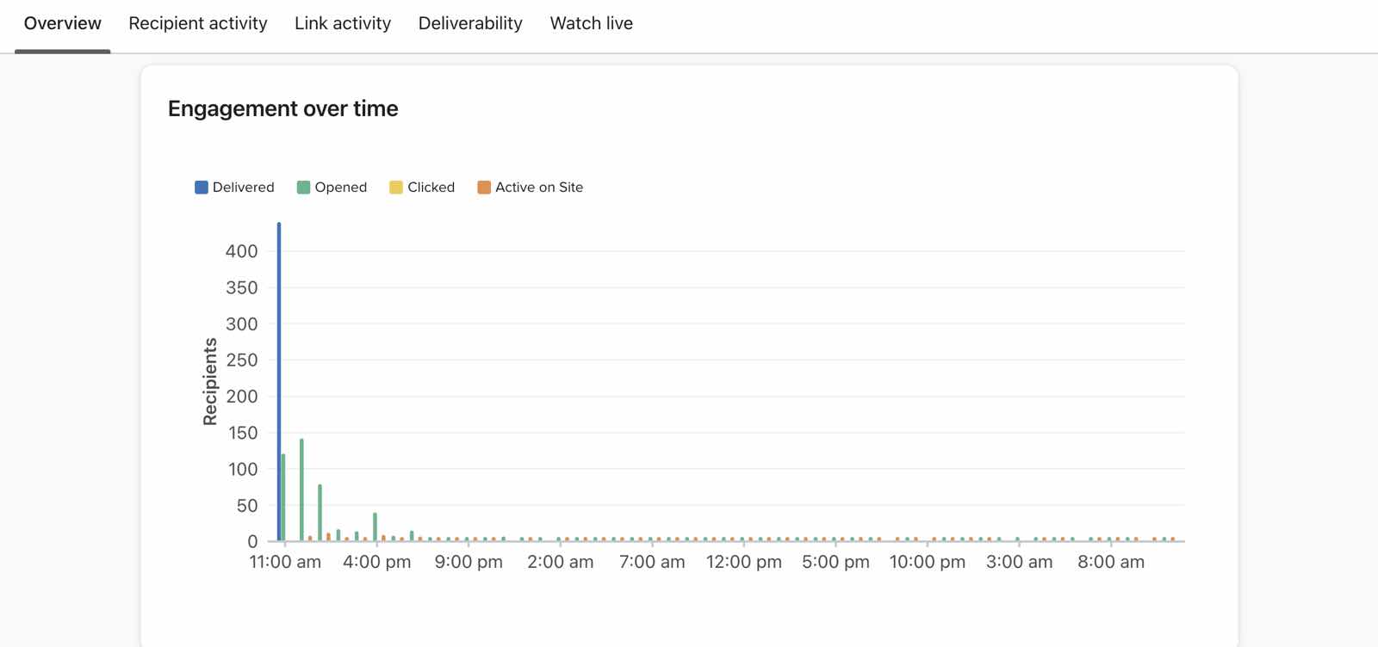Click the tallest green Opened bar
Screen dimensions: 1378x647
(x=301, y=490)
